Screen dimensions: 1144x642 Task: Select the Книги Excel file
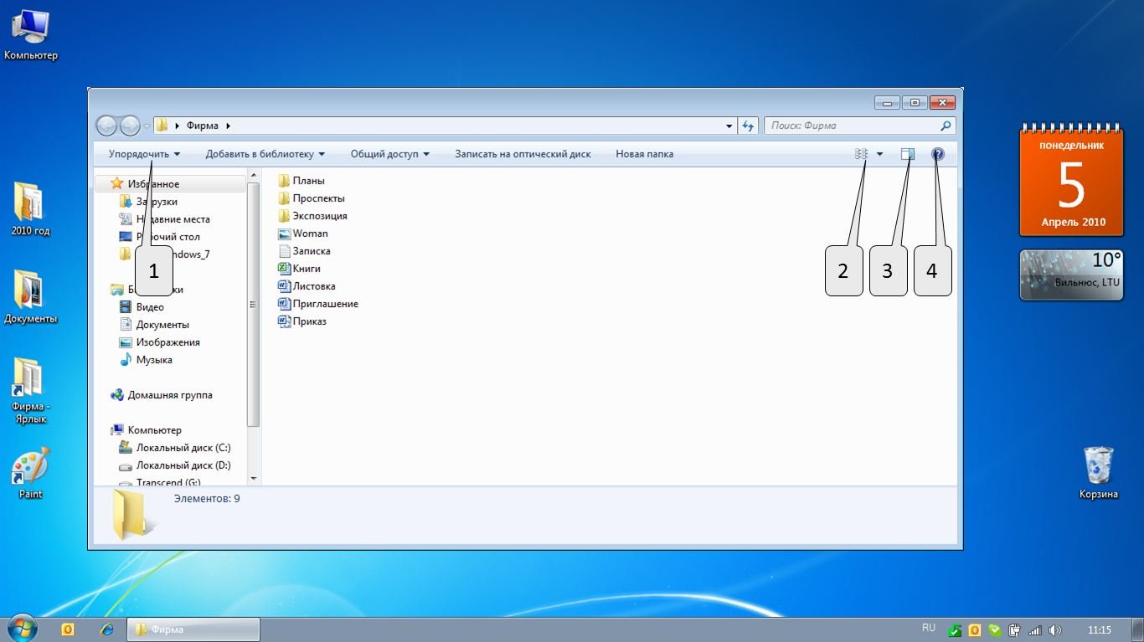307,269
